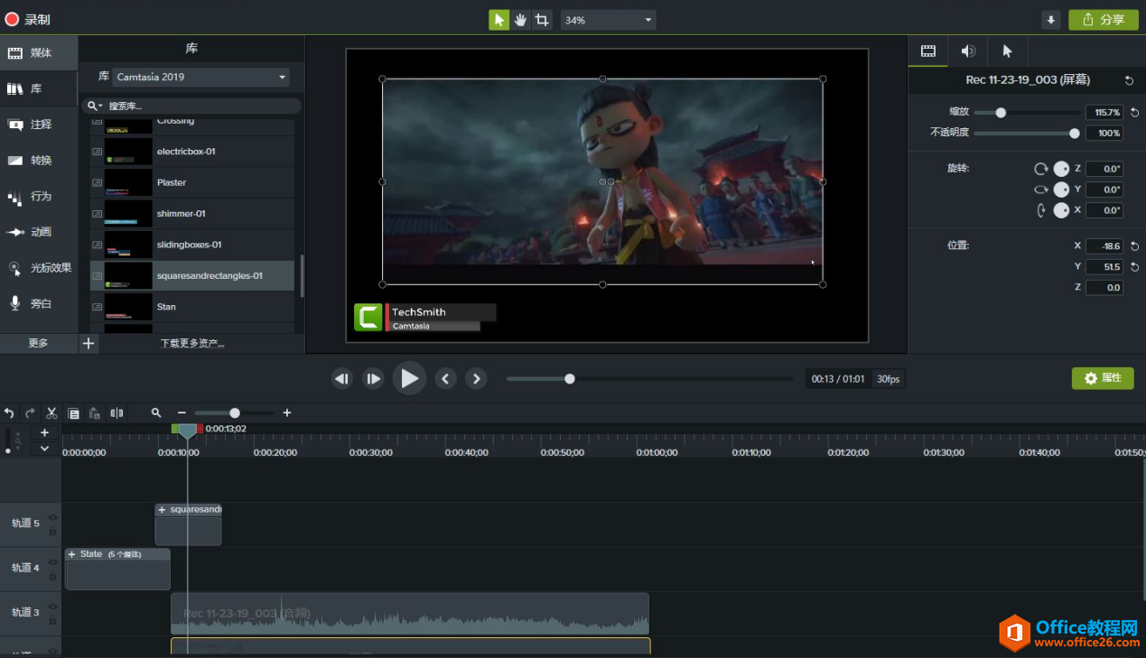Open the 媒体 media tab
The image size is (1146, 658).
(39, 53)
